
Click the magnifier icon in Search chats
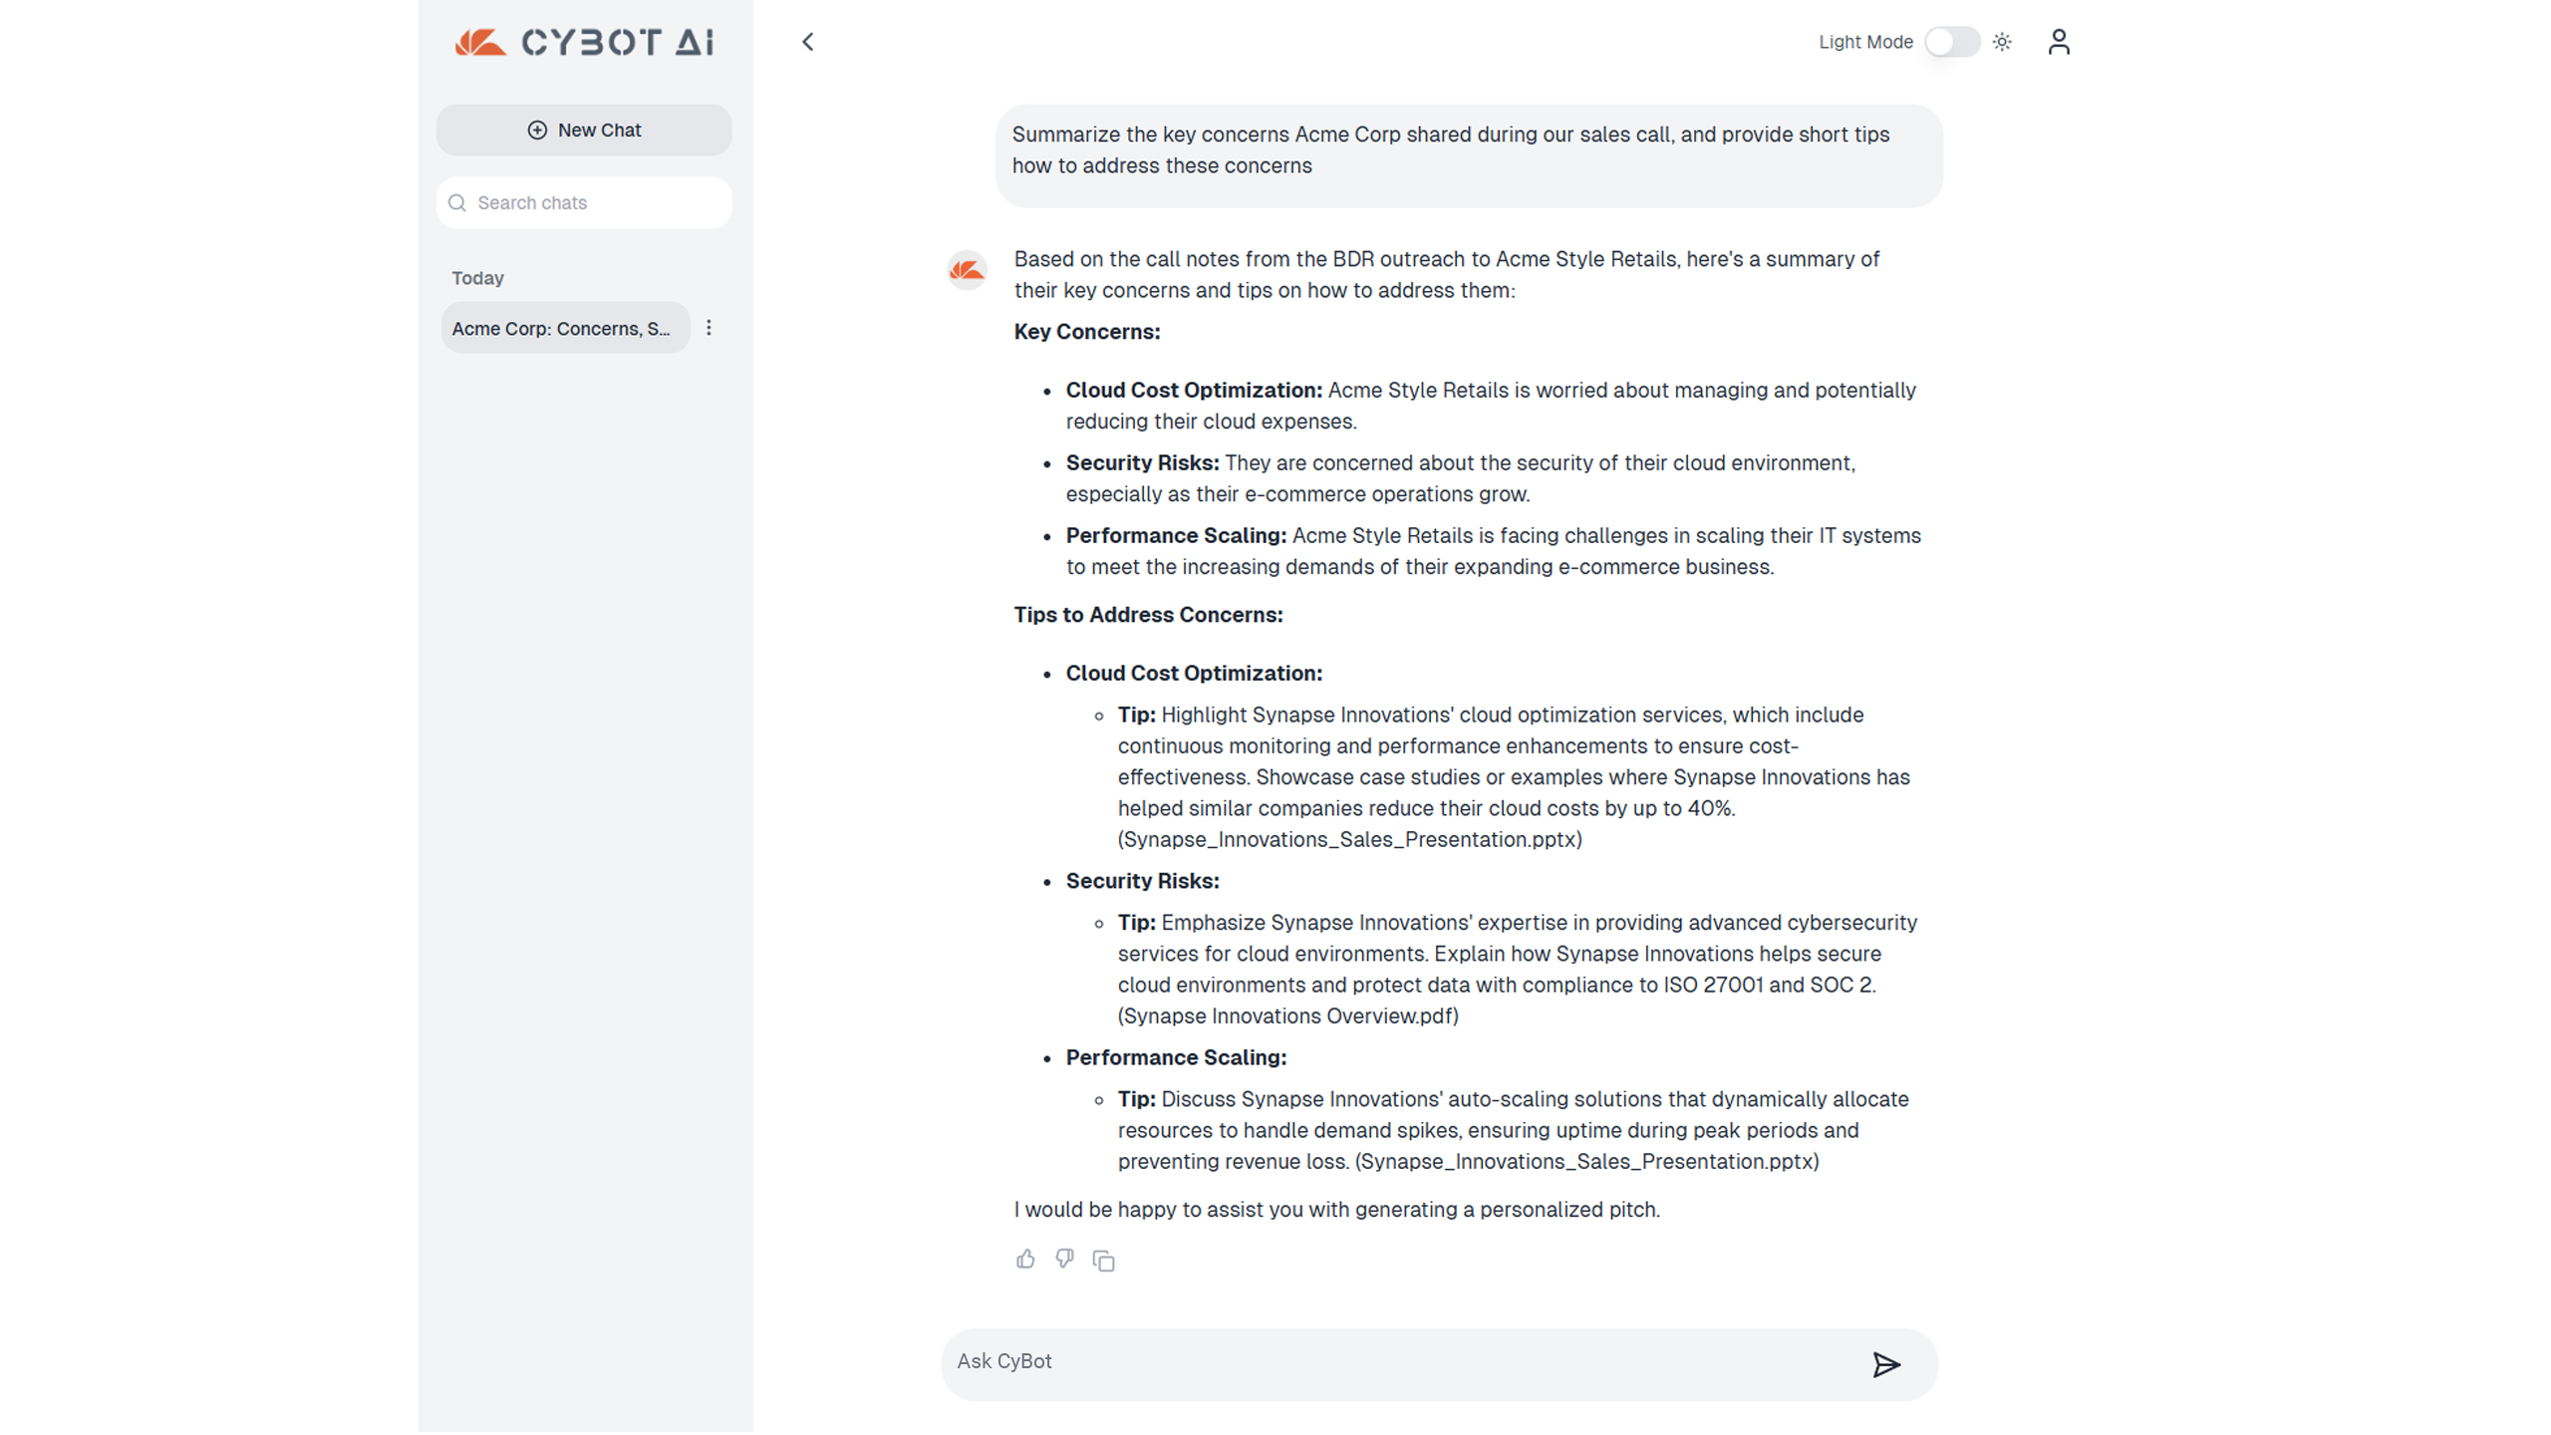(457, 202)
